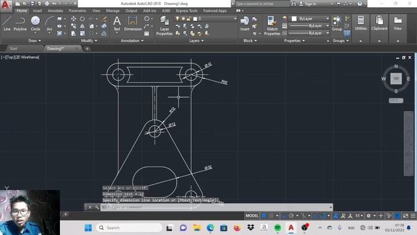Switch to the Annotate ribbon tab

point(55,10)
